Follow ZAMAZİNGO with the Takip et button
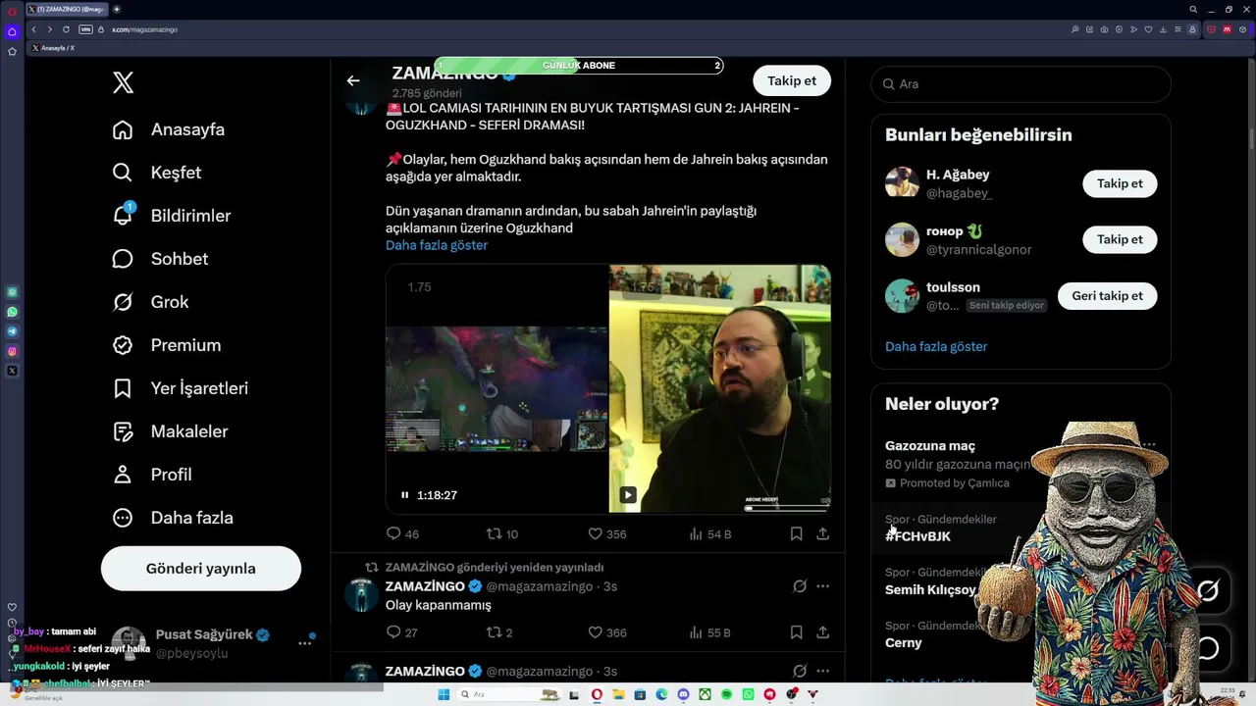 click(792, 81)
